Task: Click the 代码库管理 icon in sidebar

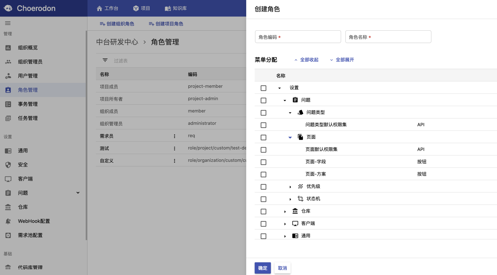Action: pos(8,267)
